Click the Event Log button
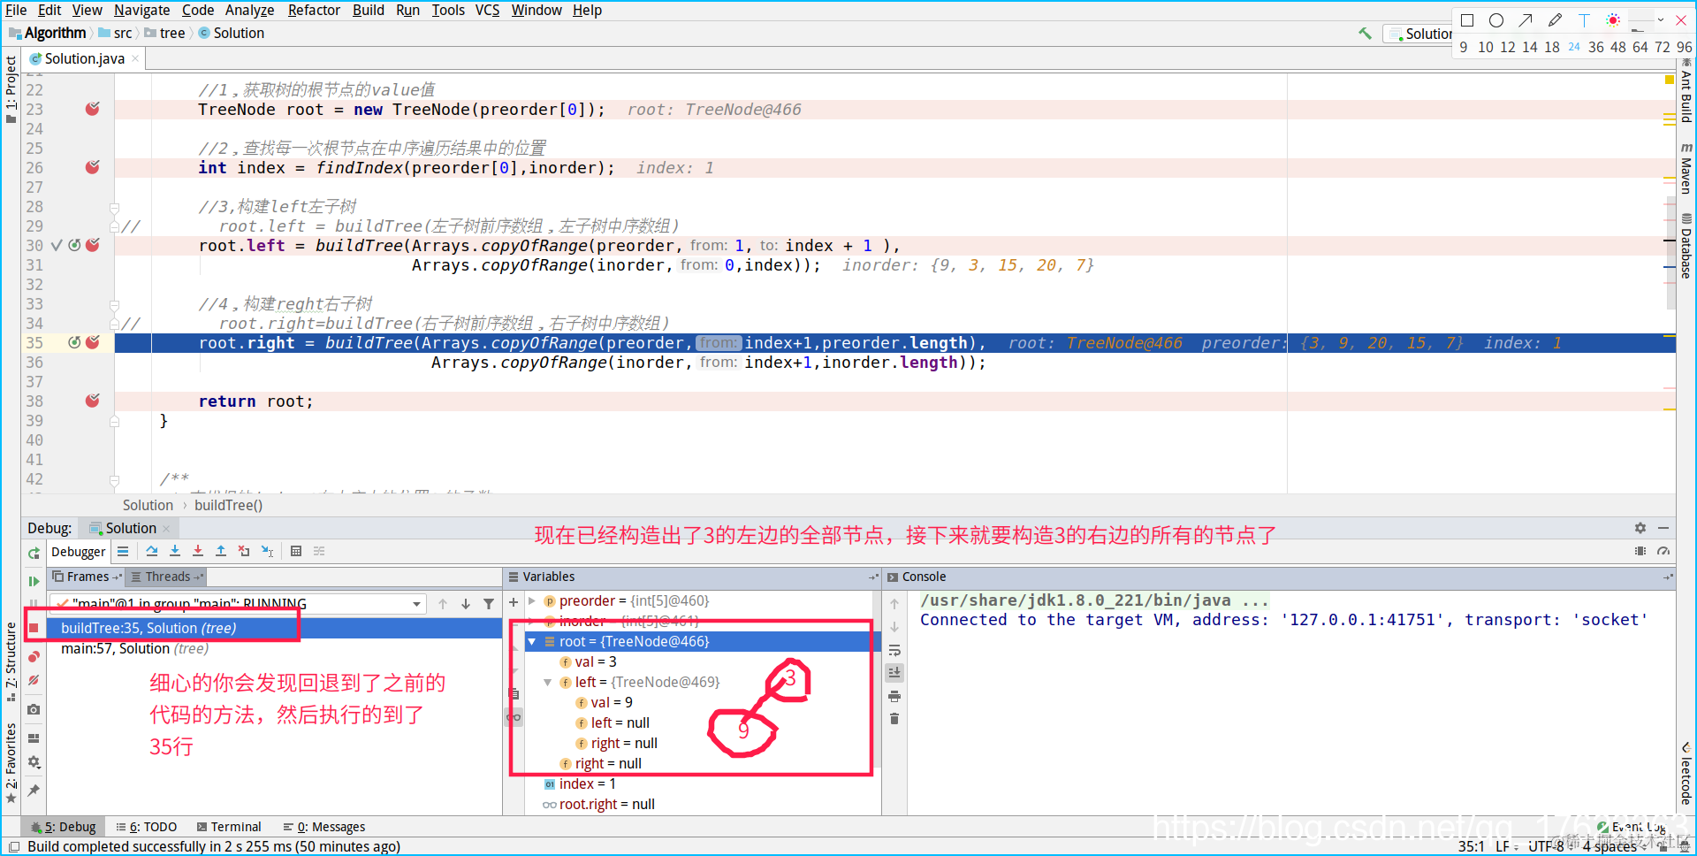 (x=1632, y=828)
